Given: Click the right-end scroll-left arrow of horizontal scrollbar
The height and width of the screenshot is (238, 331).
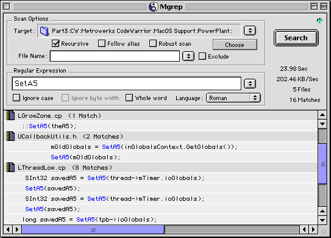Looking at the screenshot, I should [304, 229].
